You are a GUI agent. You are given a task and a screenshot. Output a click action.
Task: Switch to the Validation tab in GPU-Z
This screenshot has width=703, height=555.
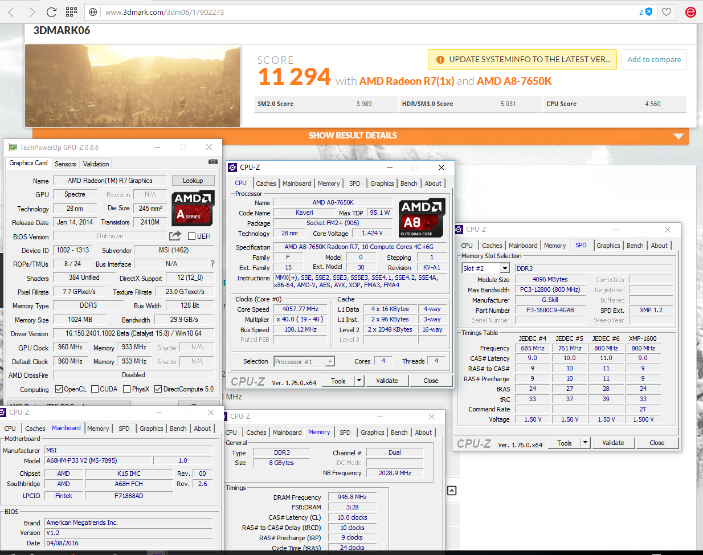click(x=96, y=164)
